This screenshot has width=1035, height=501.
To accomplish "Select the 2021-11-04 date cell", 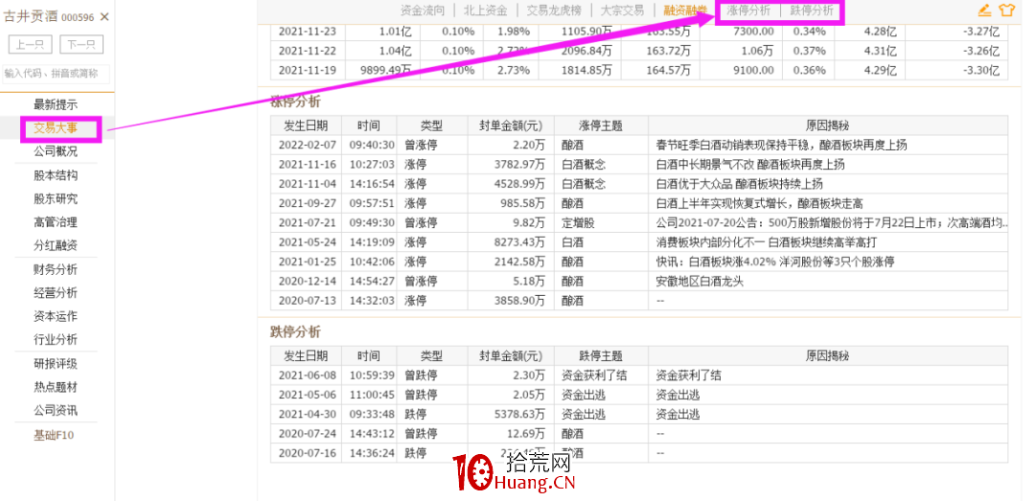I will click(307, 184).
